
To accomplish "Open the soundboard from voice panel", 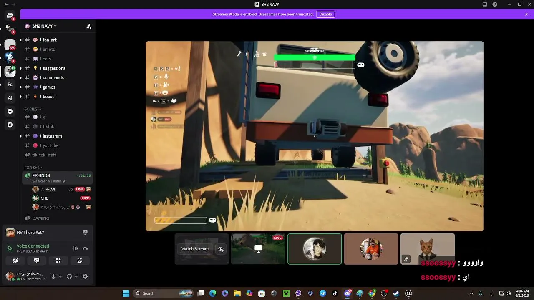I will pyautogui.click(x=80, y=260).
